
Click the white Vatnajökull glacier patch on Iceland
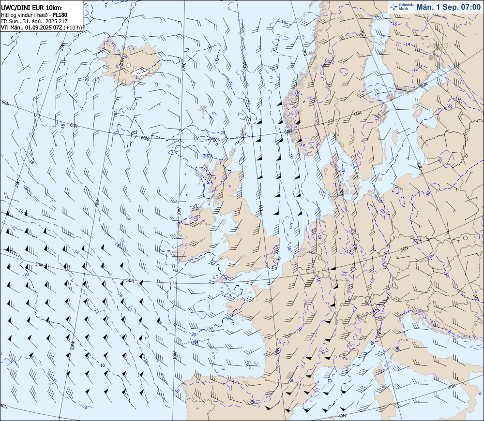tap(141, 72)
